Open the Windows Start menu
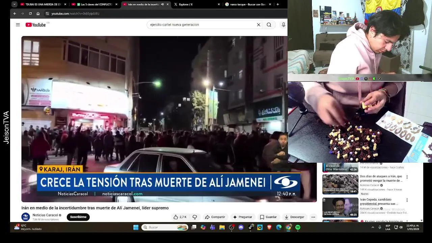The height and width of the screenshot is (243, 432). pos(136,227)
